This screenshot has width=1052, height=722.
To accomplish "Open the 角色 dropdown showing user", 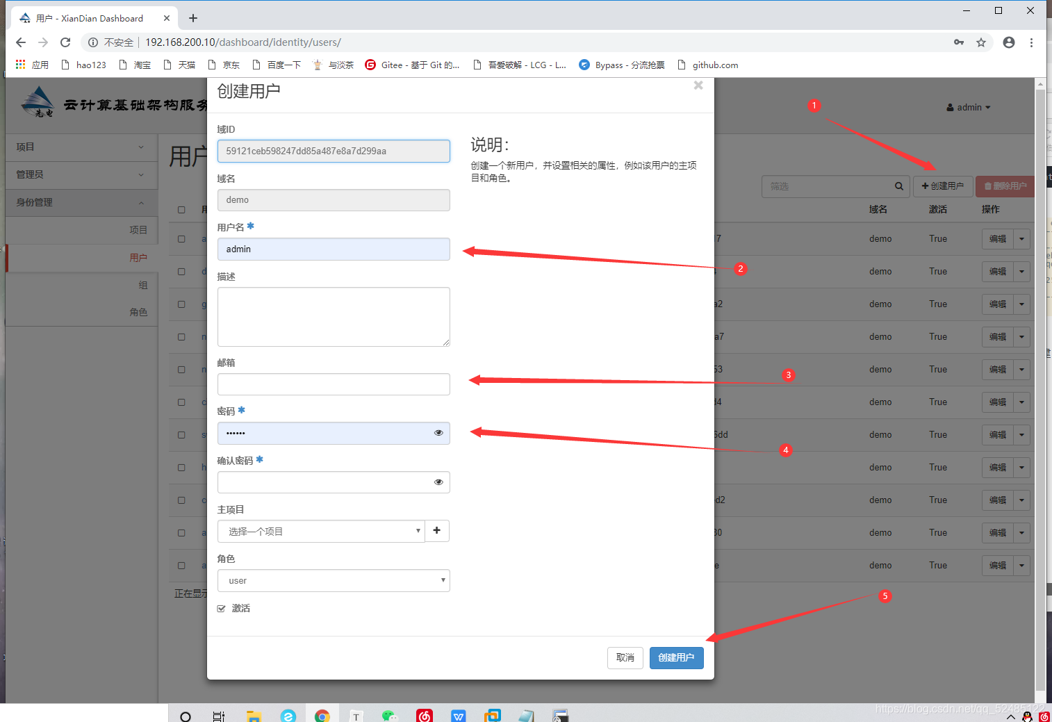I will coord(334,581).
